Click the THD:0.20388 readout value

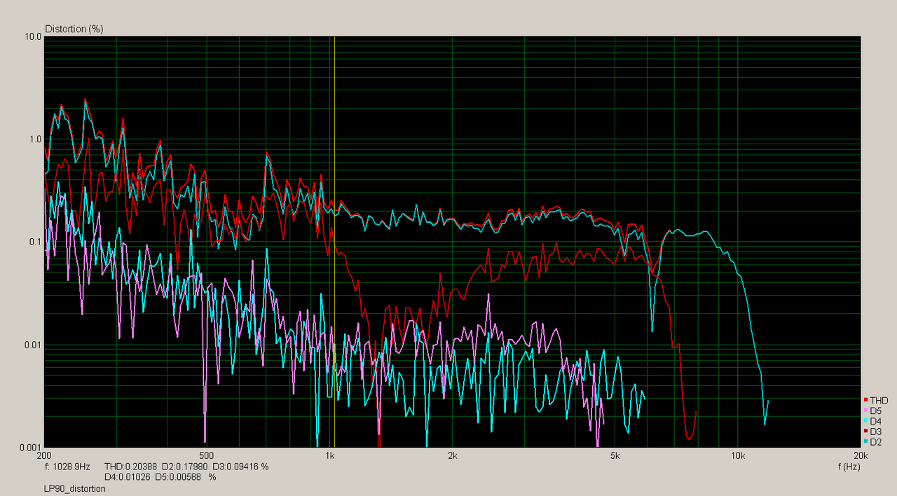click(131, 466)
